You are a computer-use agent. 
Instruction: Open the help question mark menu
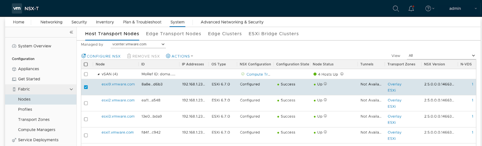pos(429,9)
